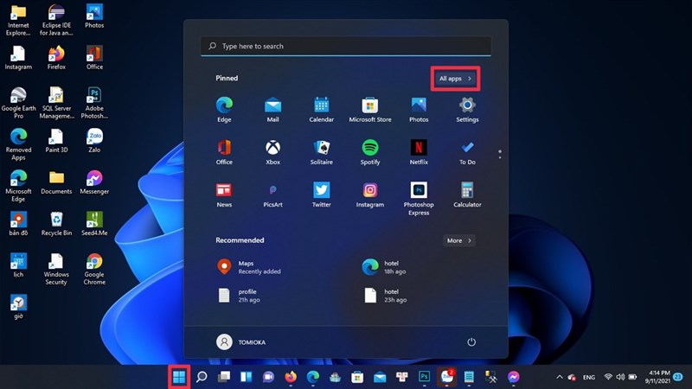Launch Photoshop Express from pinned apps
Viewport: 692px width, 389px height.
(x=419, y=199)
